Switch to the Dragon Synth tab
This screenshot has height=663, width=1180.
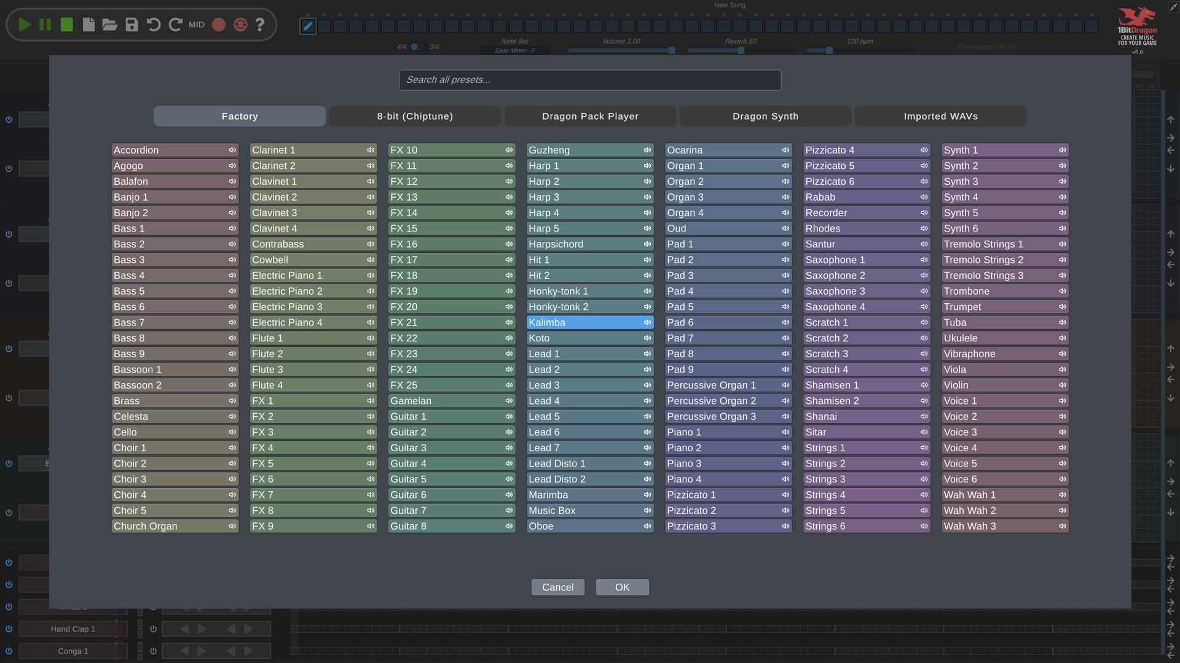coord(765,116)
